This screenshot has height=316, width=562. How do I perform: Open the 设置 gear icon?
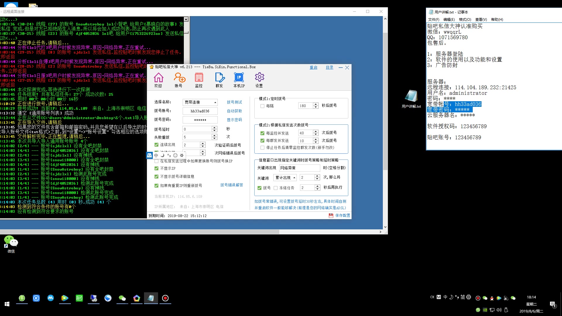[259, 77]
